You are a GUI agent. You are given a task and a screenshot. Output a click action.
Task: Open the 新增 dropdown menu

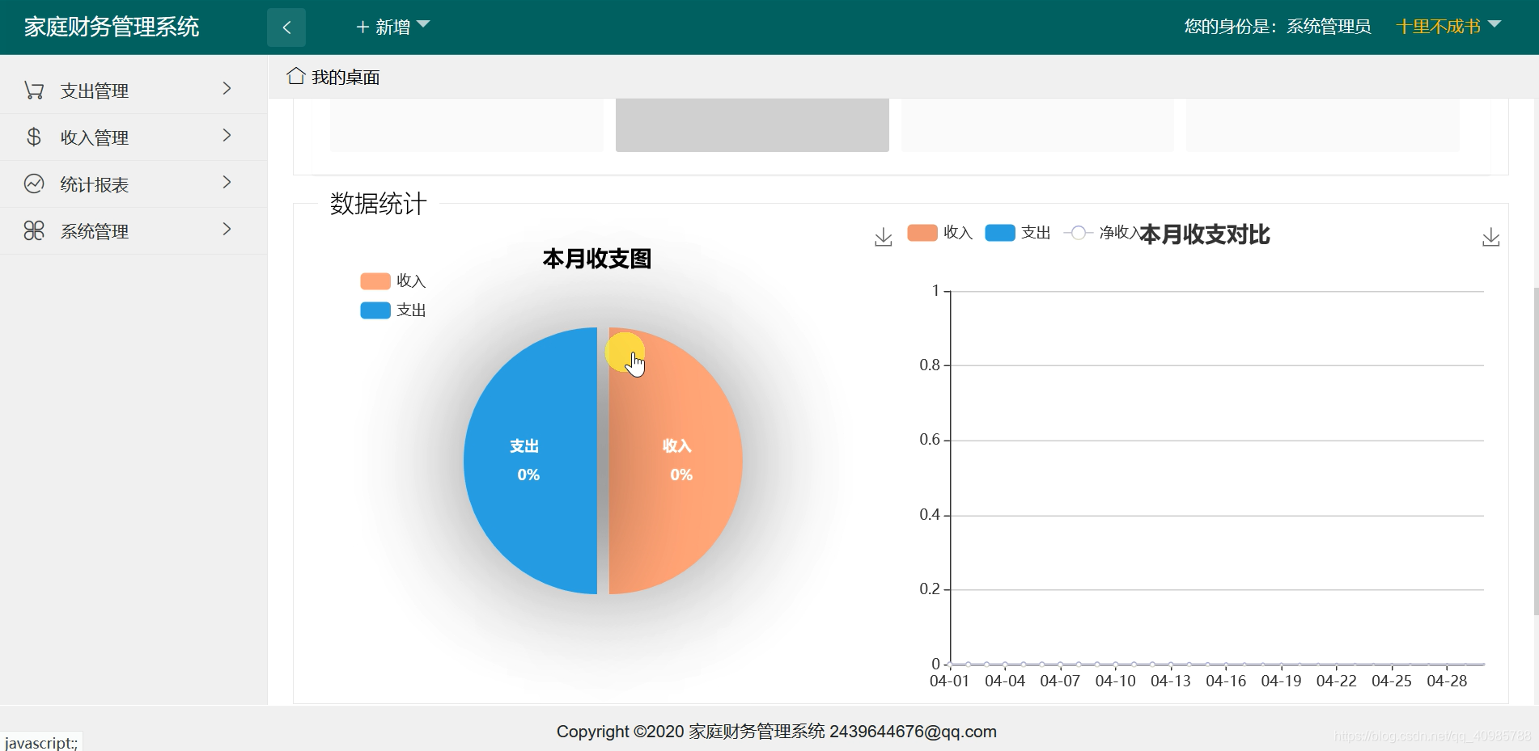[393, 27]
